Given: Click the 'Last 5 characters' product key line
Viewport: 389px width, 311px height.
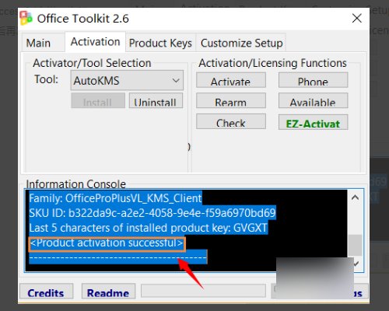Looking at the screenshot, I should point(148,228).
